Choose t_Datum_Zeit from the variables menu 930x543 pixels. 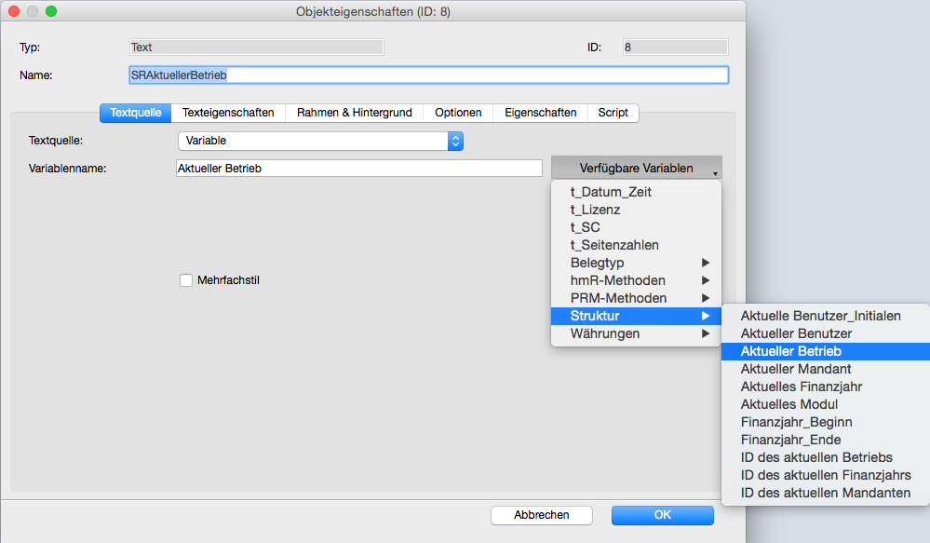point(611,192)
